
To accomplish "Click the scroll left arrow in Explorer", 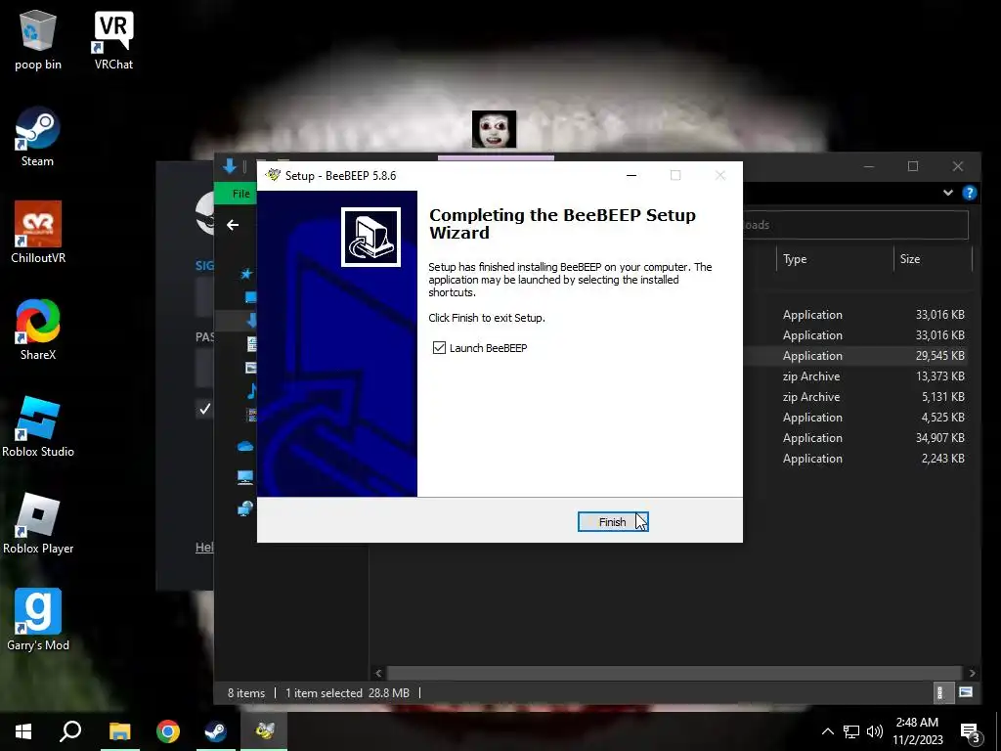I will [x=378, y=673].
